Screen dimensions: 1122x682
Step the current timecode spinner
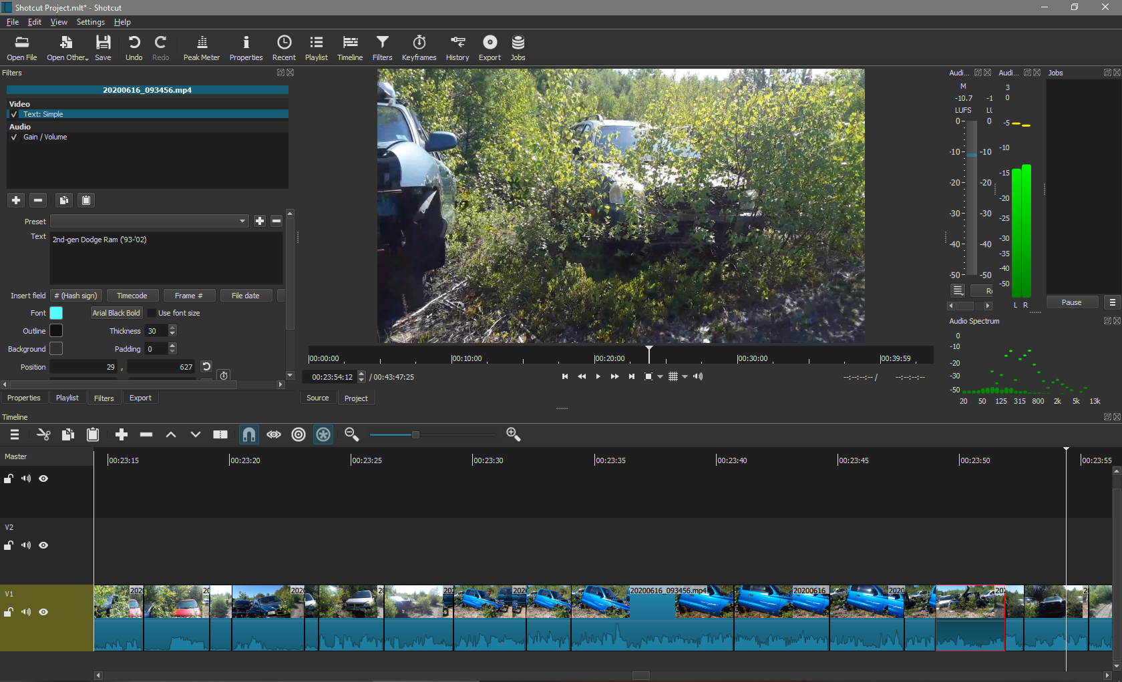pyautogui.click(x=362, y=377)
